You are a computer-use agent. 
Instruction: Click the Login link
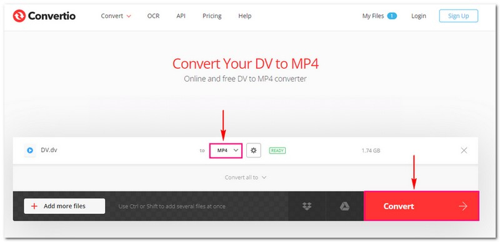[x=418, y=16]
